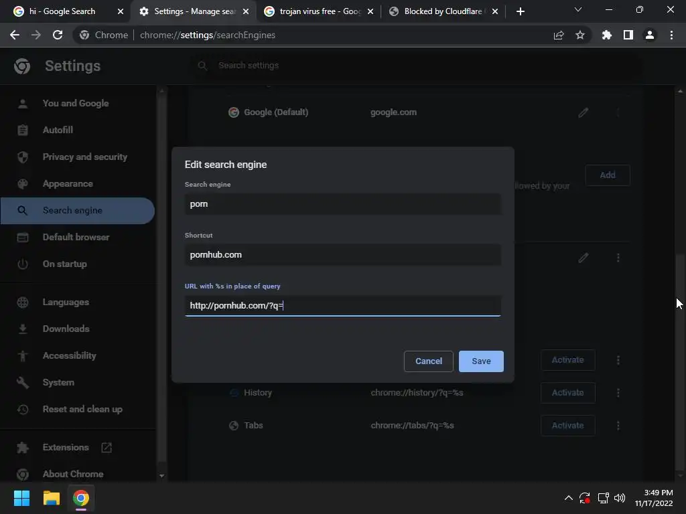The image size is (686, 514).
Task: Activate the History shortcut
Action: click(x=568, y=392)
